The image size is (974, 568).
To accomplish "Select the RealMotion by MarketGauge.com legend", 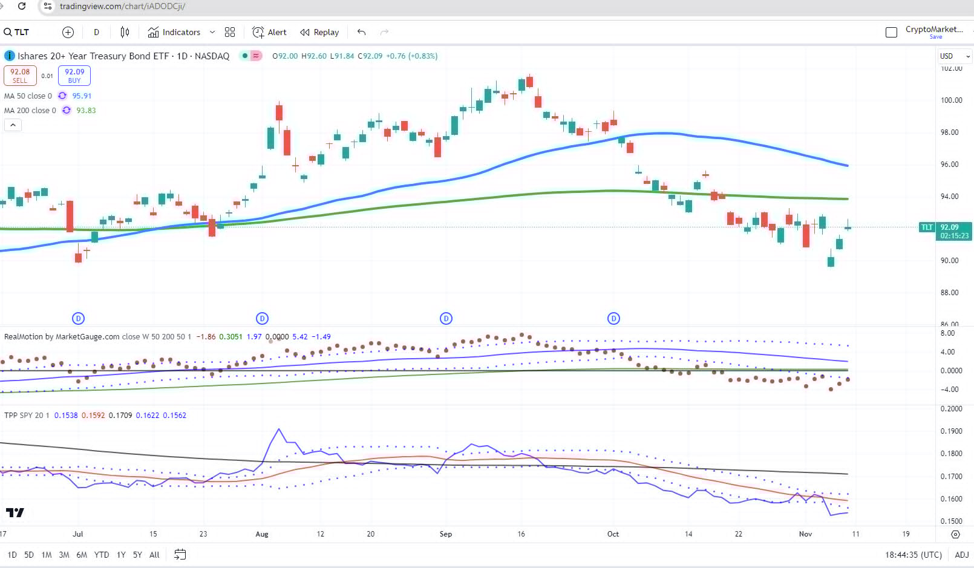I will pyautogui.click(x=62, y=336).
